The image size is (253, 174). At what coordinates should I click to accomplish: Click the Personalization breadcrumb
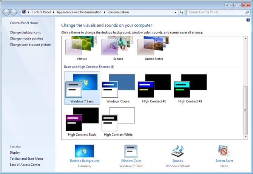coord(118,12)
